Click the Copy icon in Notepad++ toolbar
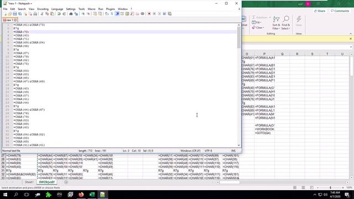The height and width of the screenshot is (199, 354). tap(47, 14)
